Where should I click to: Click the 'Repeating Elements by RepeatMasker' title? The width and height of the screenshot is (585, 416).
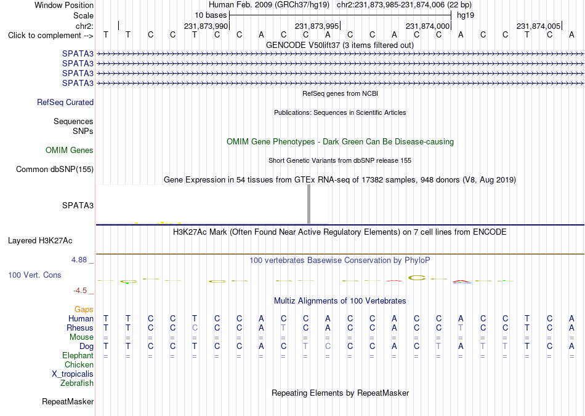[x=341, y=393]
